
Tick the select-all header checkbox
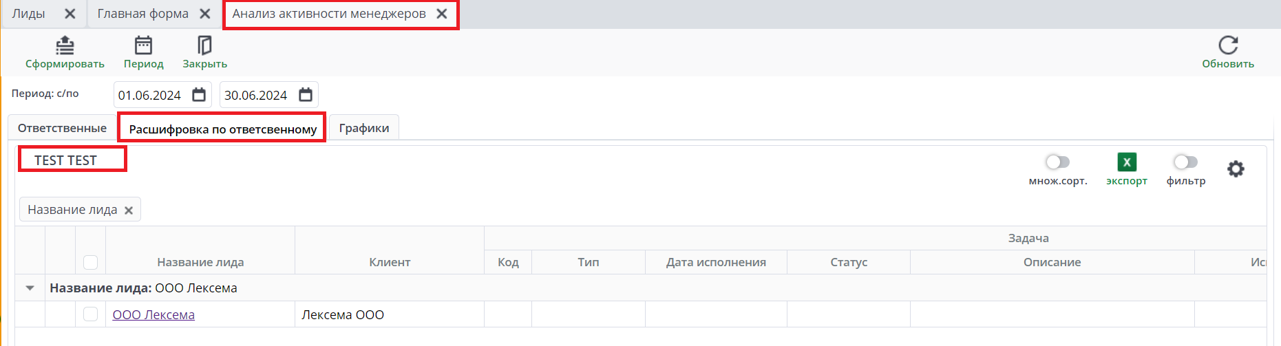coord(90,262)
